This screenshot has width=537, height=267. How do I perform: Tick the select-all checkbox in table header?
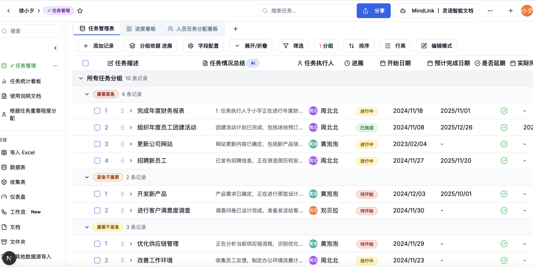[x=86, y=63]
